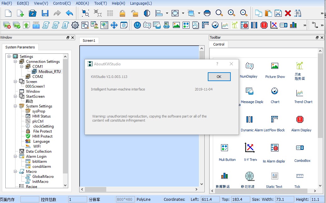Select Data Collection tree item
326x203 pixels.
(39, 151)
